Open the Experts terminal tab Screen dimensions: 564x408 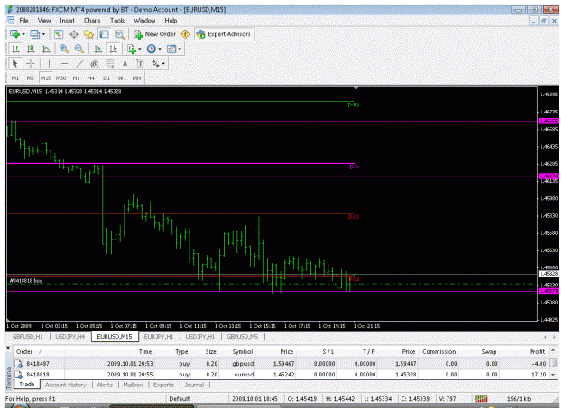point(163,385)
